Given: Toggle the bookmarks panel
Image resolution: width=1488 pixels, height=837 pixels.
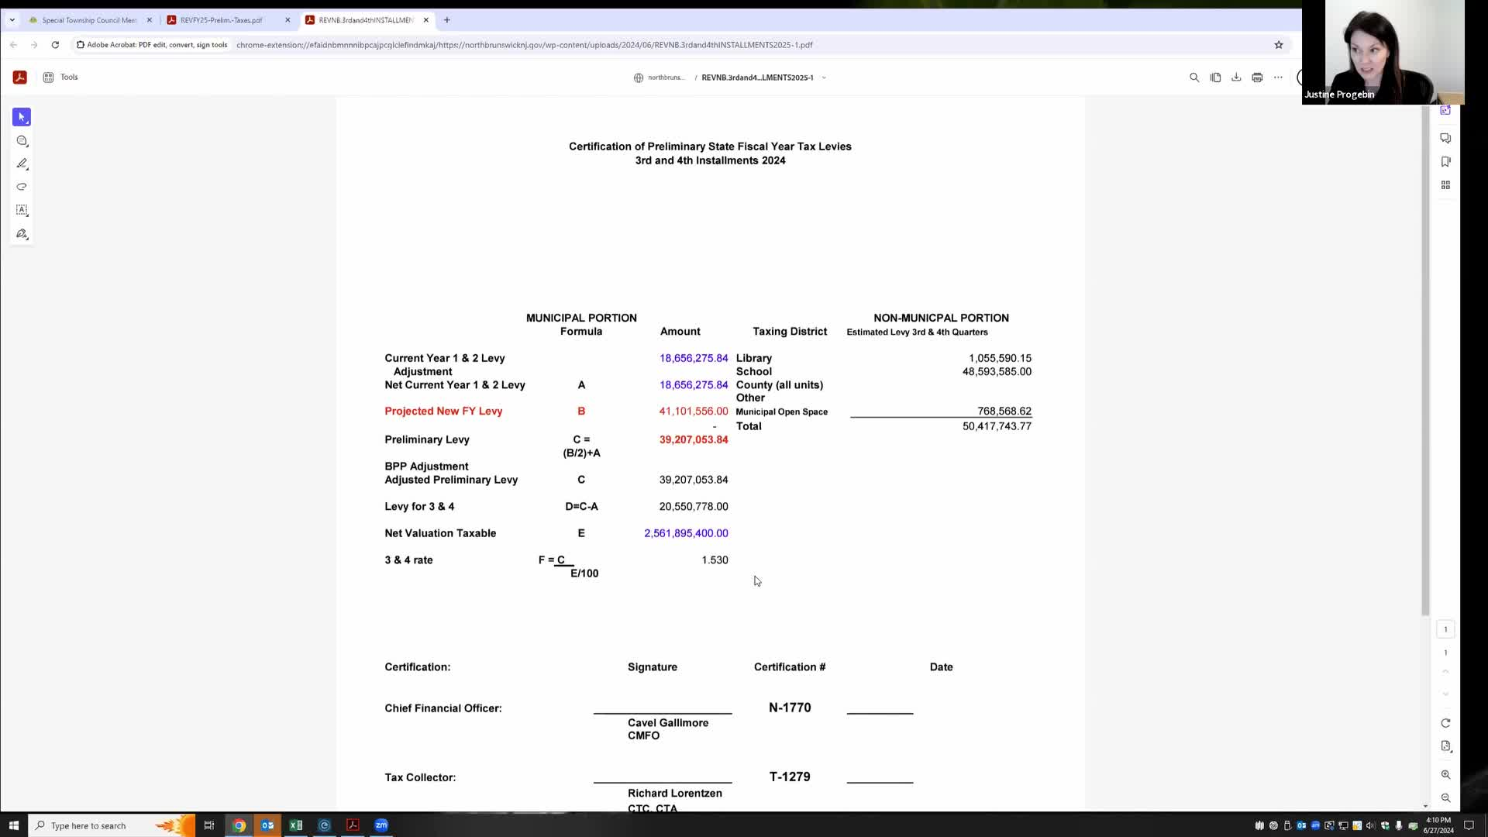Looking at the screenshot, I should click(1445, 162).
